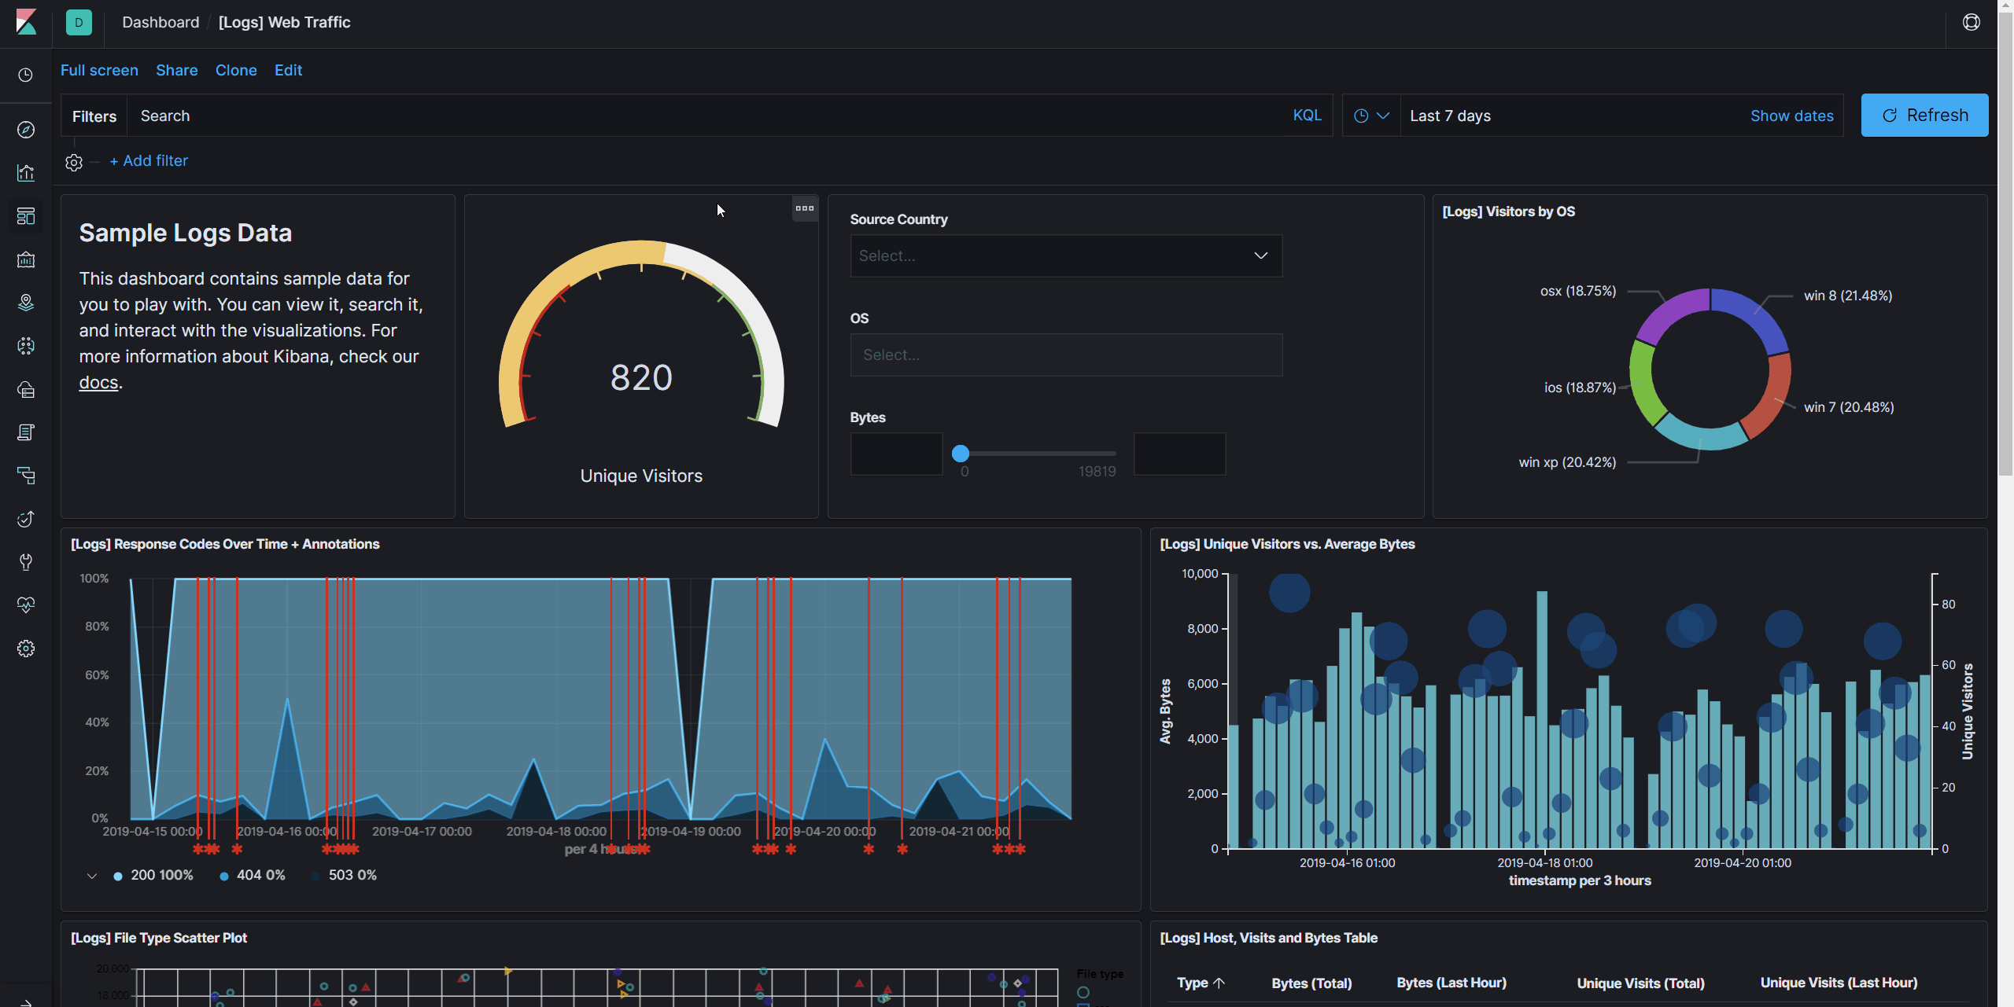
Task: Open panel options on gauge panel
Action: point(804,208)
